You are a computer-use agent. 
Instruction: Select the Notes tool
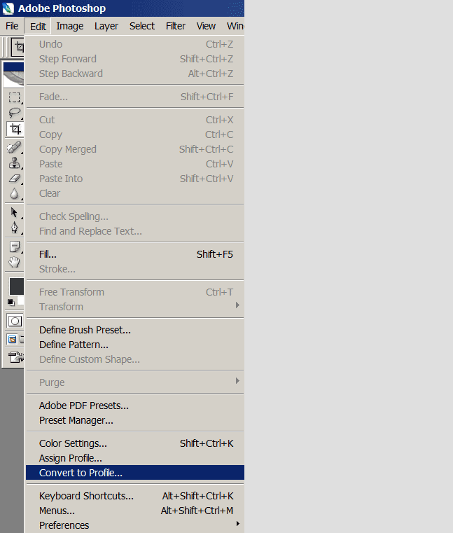point(14,247)
